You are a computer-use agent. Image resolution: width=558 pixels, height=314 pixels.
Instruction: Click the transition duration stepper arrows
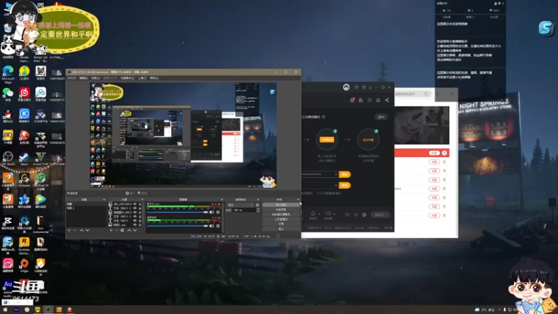257,210
